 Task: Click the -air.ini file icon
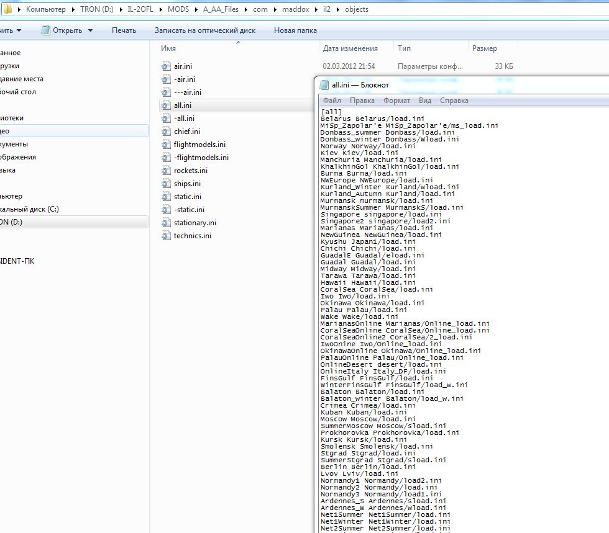[x=166, y=79]
